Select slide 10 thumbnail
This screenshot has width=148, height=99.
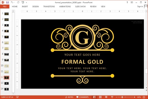(x=7, y=66)
